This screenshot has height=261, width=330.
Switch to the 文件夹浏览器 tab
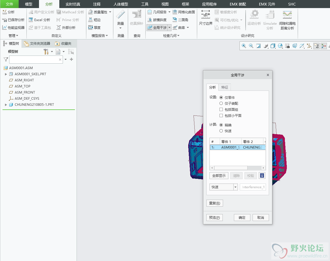tap(37, 43)
